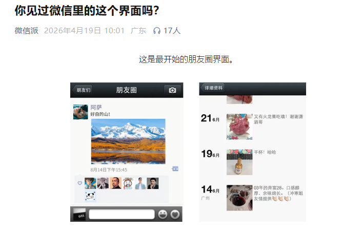Tap the headphone listen icon near 17人

157,31
